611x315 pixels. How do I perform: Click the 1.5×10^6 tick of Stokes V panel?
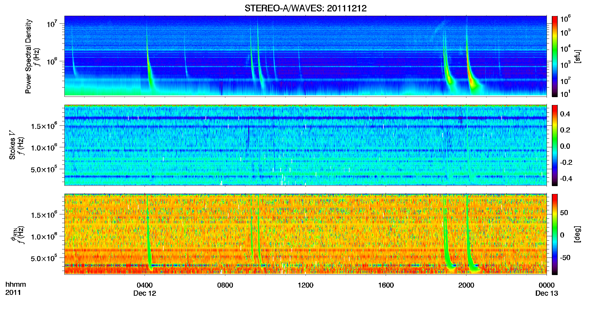44,126
